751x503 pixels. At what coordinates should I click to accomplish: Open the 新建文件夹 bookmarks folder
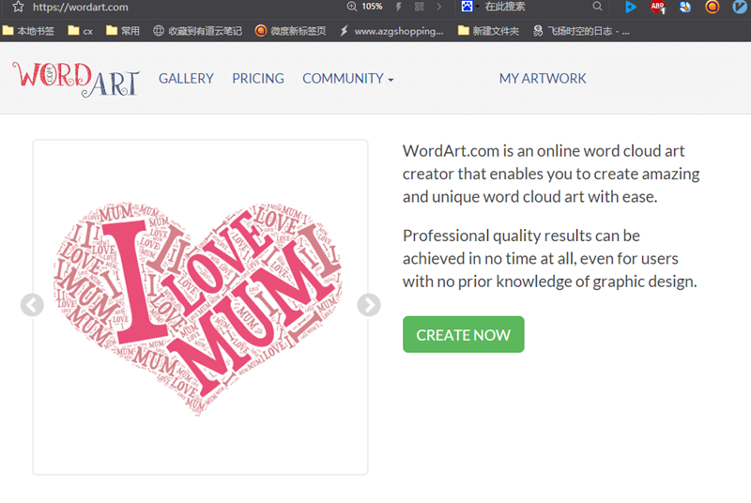pos(488,31)
